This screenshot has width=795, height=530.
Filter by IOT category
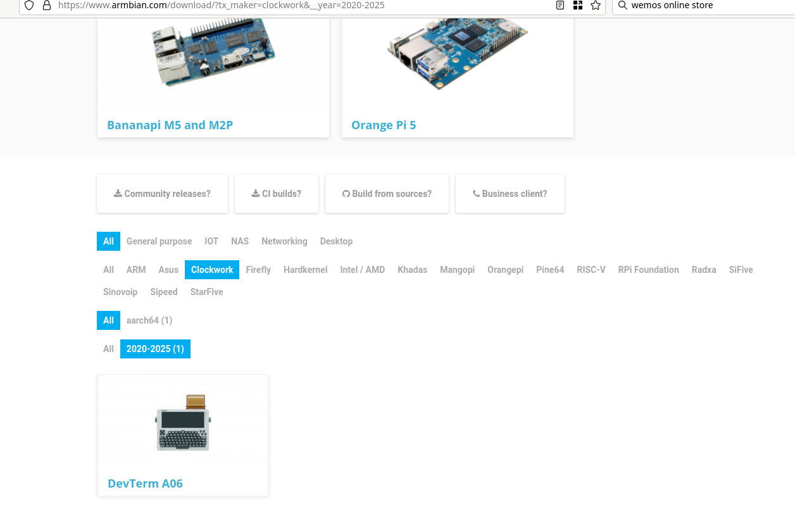[211, 241]
